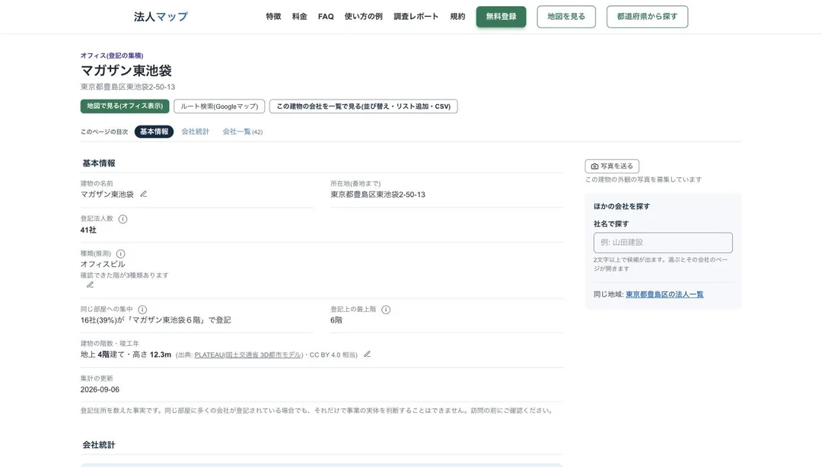Image resolution: width=822 pixels, height=467 pixels.
Task: Click the オフィス(登記の集積) category label
Action: click(x=112, y=56)
